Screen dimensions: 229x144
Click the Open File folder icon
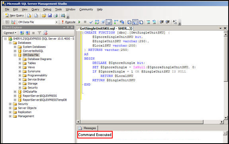[x=44, y=16]
